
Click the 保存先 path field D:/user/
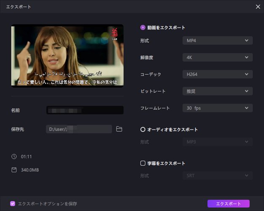[x=79, y=129]
